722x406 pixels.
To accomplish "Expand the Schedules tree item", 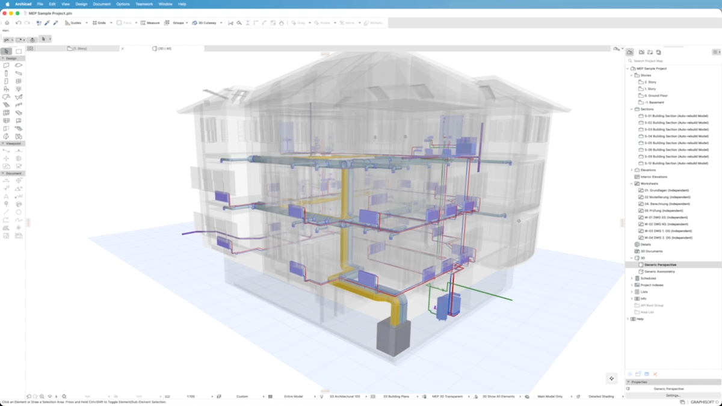I will (x=631, y=278).
